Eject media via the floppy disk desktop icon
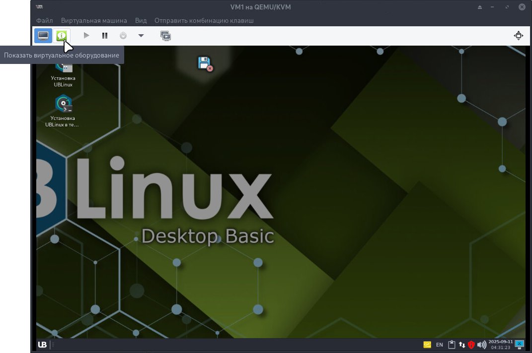This screenshot has width=532, height=353. [204, 62]
